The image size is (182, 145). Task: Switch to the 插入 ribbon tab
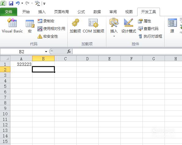42,12
